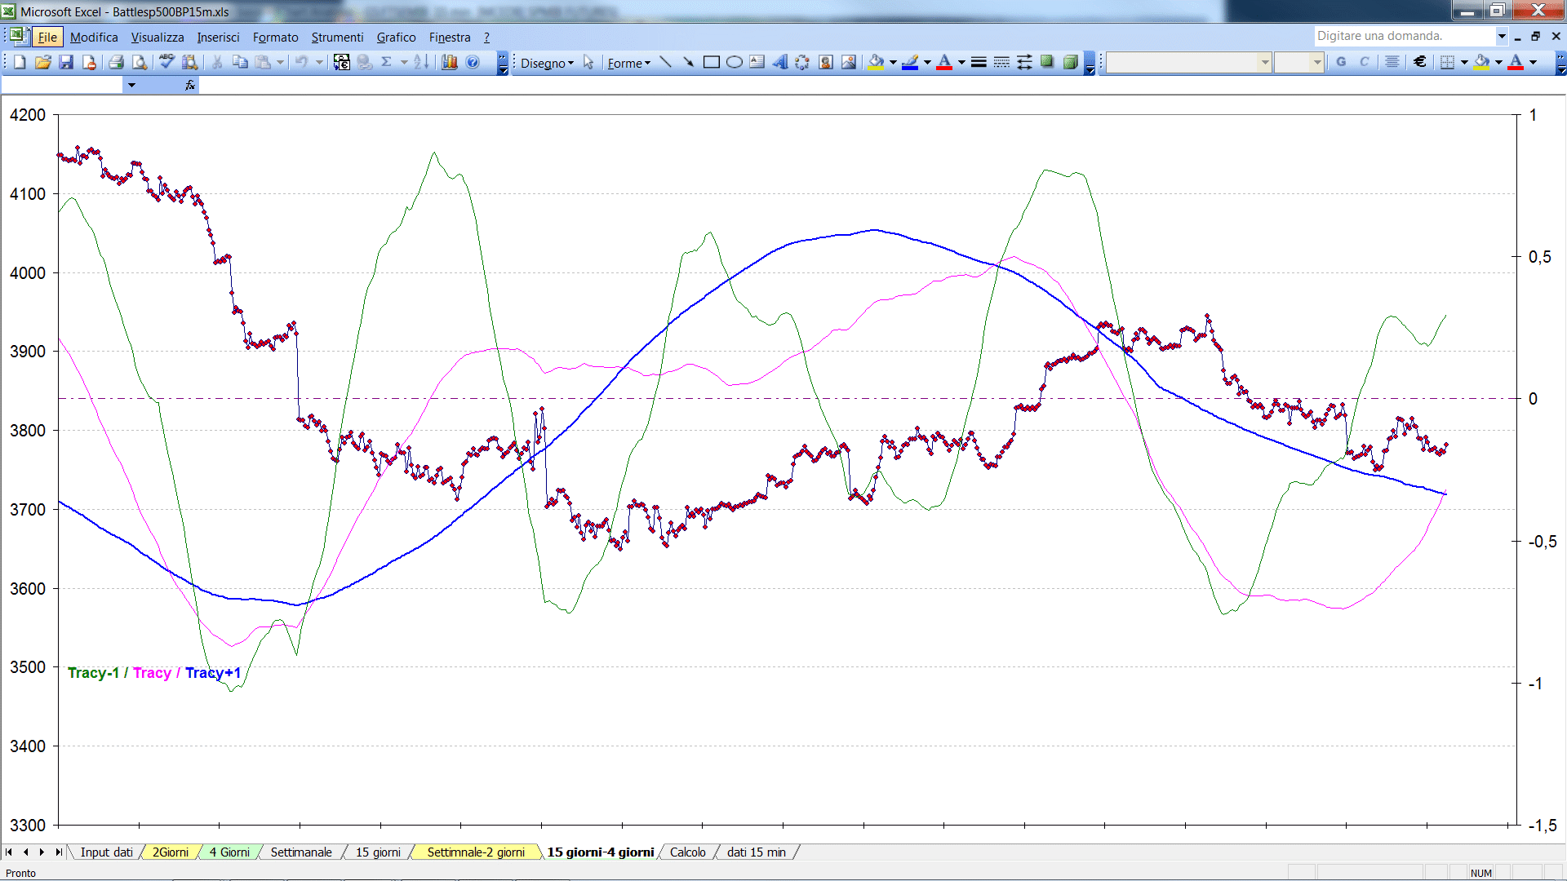Open Print Preview magnifier icon
Image resolution: width=1567 pixels, height=881 pixels.
click(x=140, y=62)
